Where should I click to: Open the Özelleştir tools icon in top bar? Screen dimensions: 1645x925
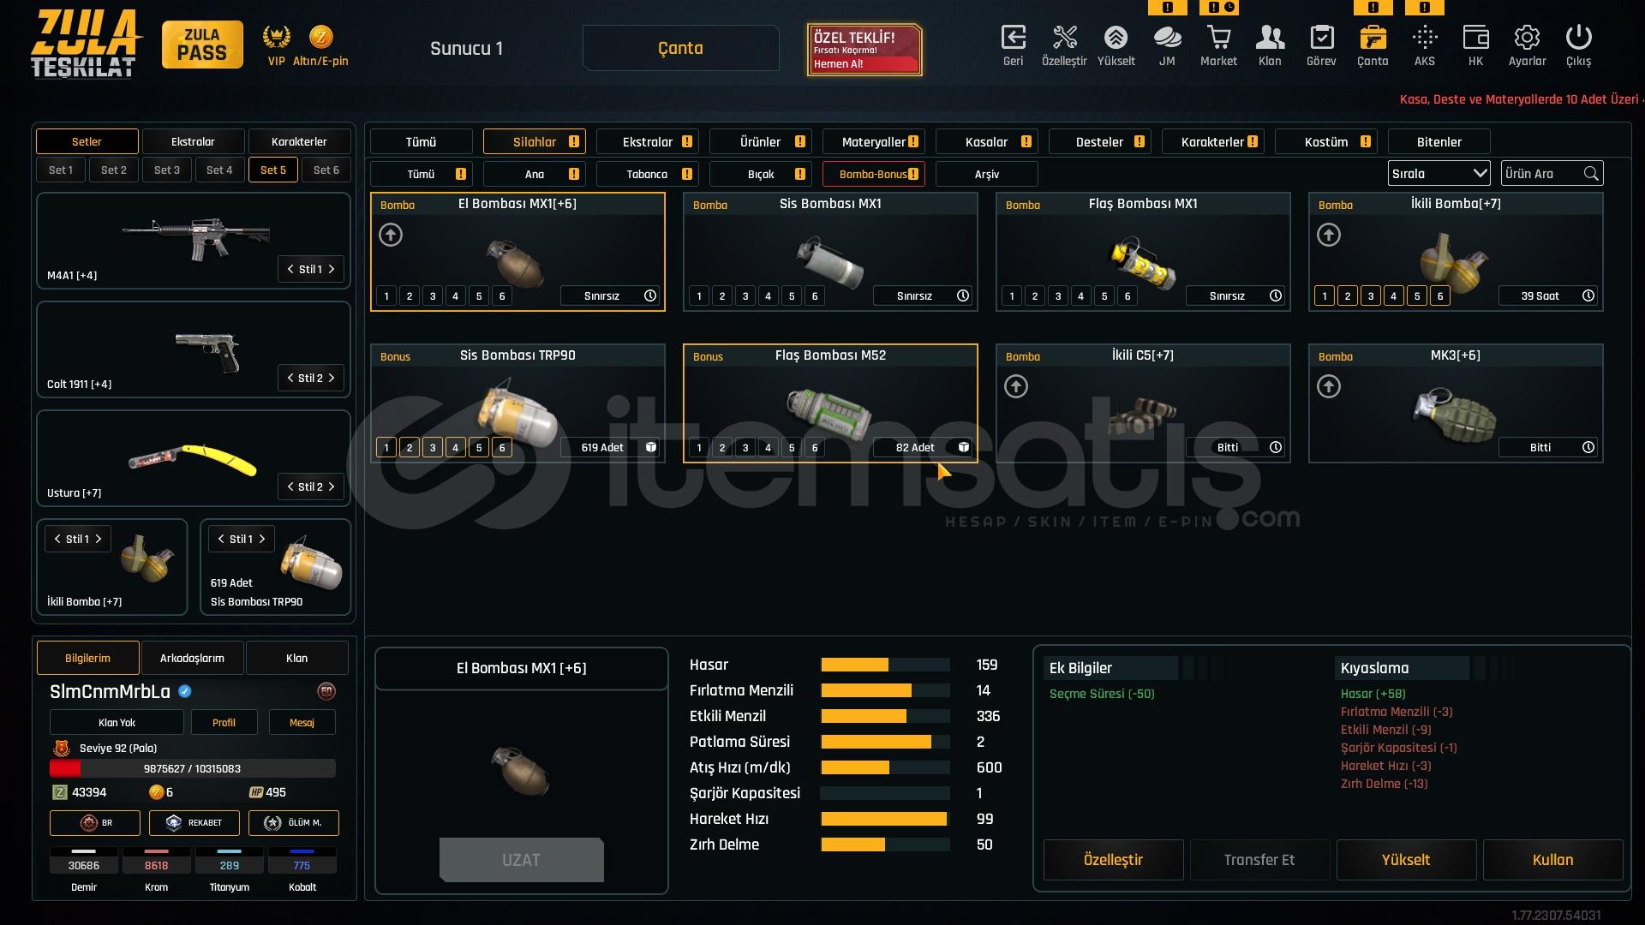(x=1064, y=38)
